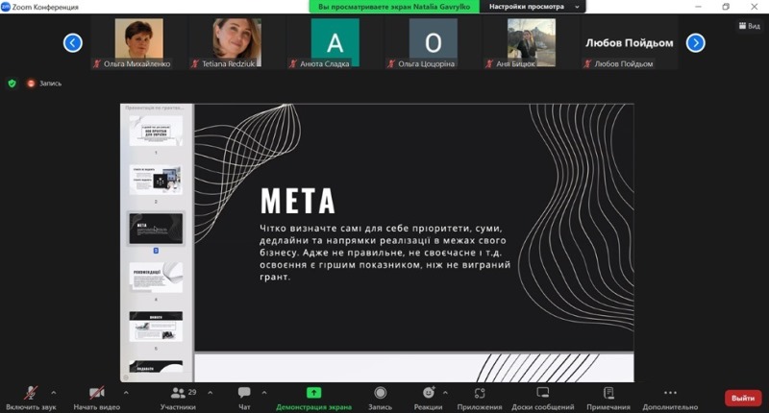Image resolution: width=769 pixels, height=413 pixels.
Task: Select Любов Пойдьом participant tile
Action: pyautogui.click(x=630, y=42)
